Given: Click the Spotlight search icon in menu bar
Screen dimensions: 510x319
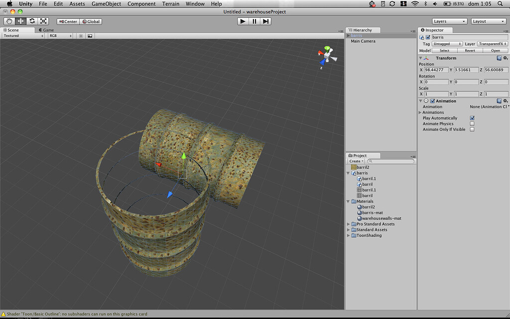Looking at the screenshot, I should (500, 4).
